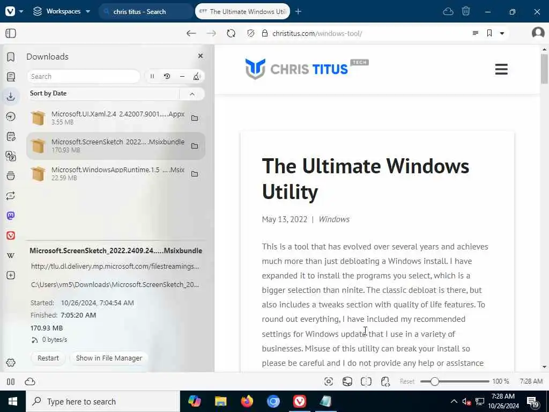This screenshot has height=412, width=549.
Task: Open the Windows category link
Action: click(334, 219)
